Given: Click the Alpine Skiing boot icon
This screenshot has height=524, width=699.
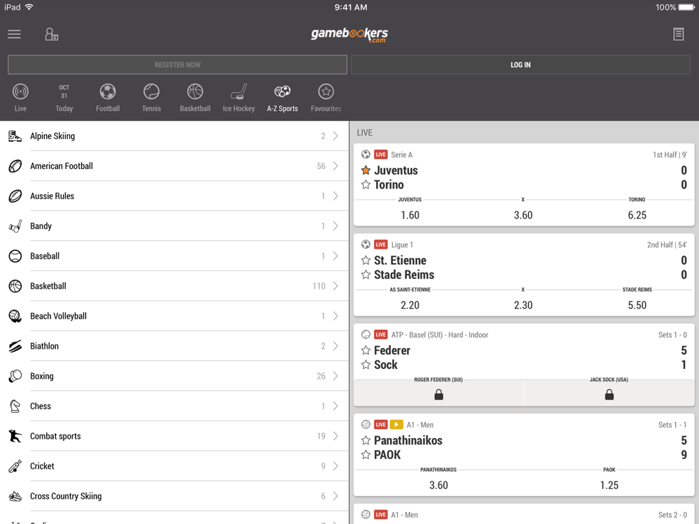Looking at the screenshot, I should 15,136.
